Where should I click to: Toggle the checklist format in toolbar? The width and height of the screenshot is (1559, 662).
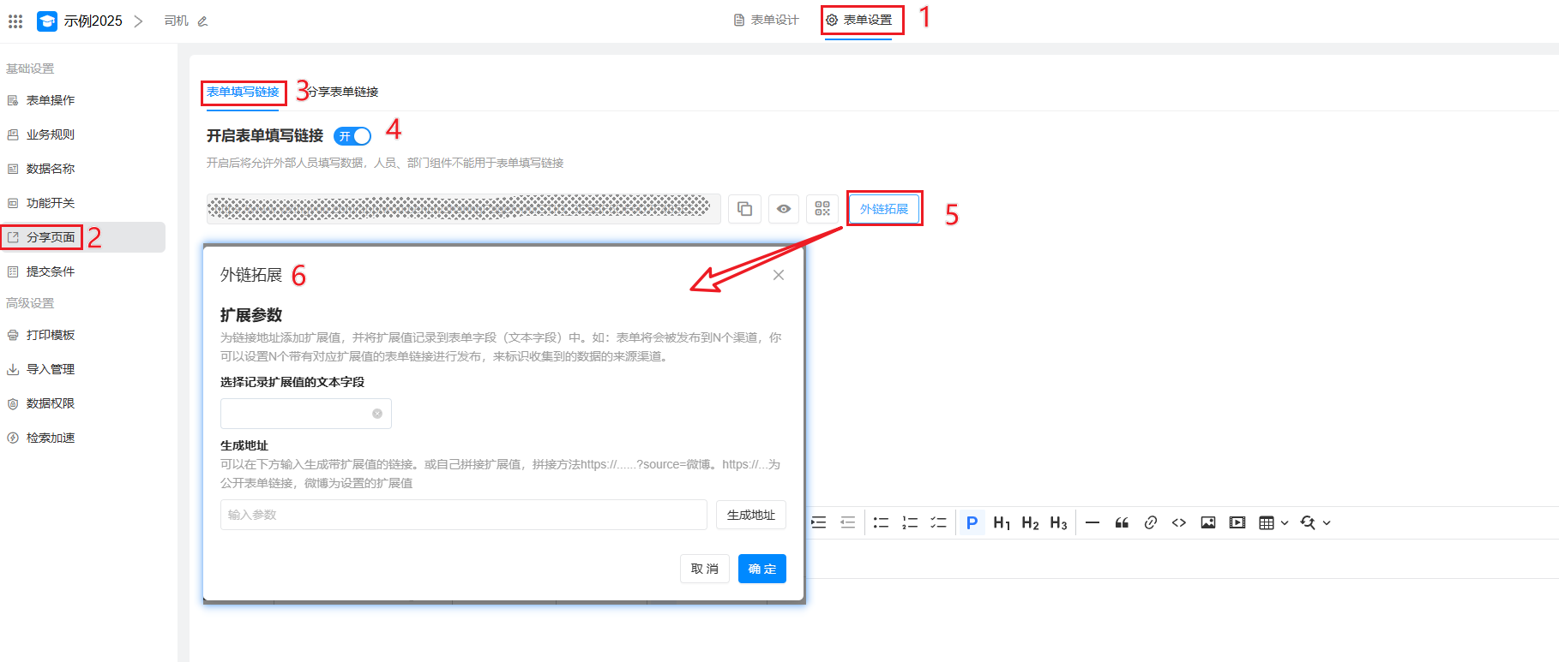click(x=938, y=522)
